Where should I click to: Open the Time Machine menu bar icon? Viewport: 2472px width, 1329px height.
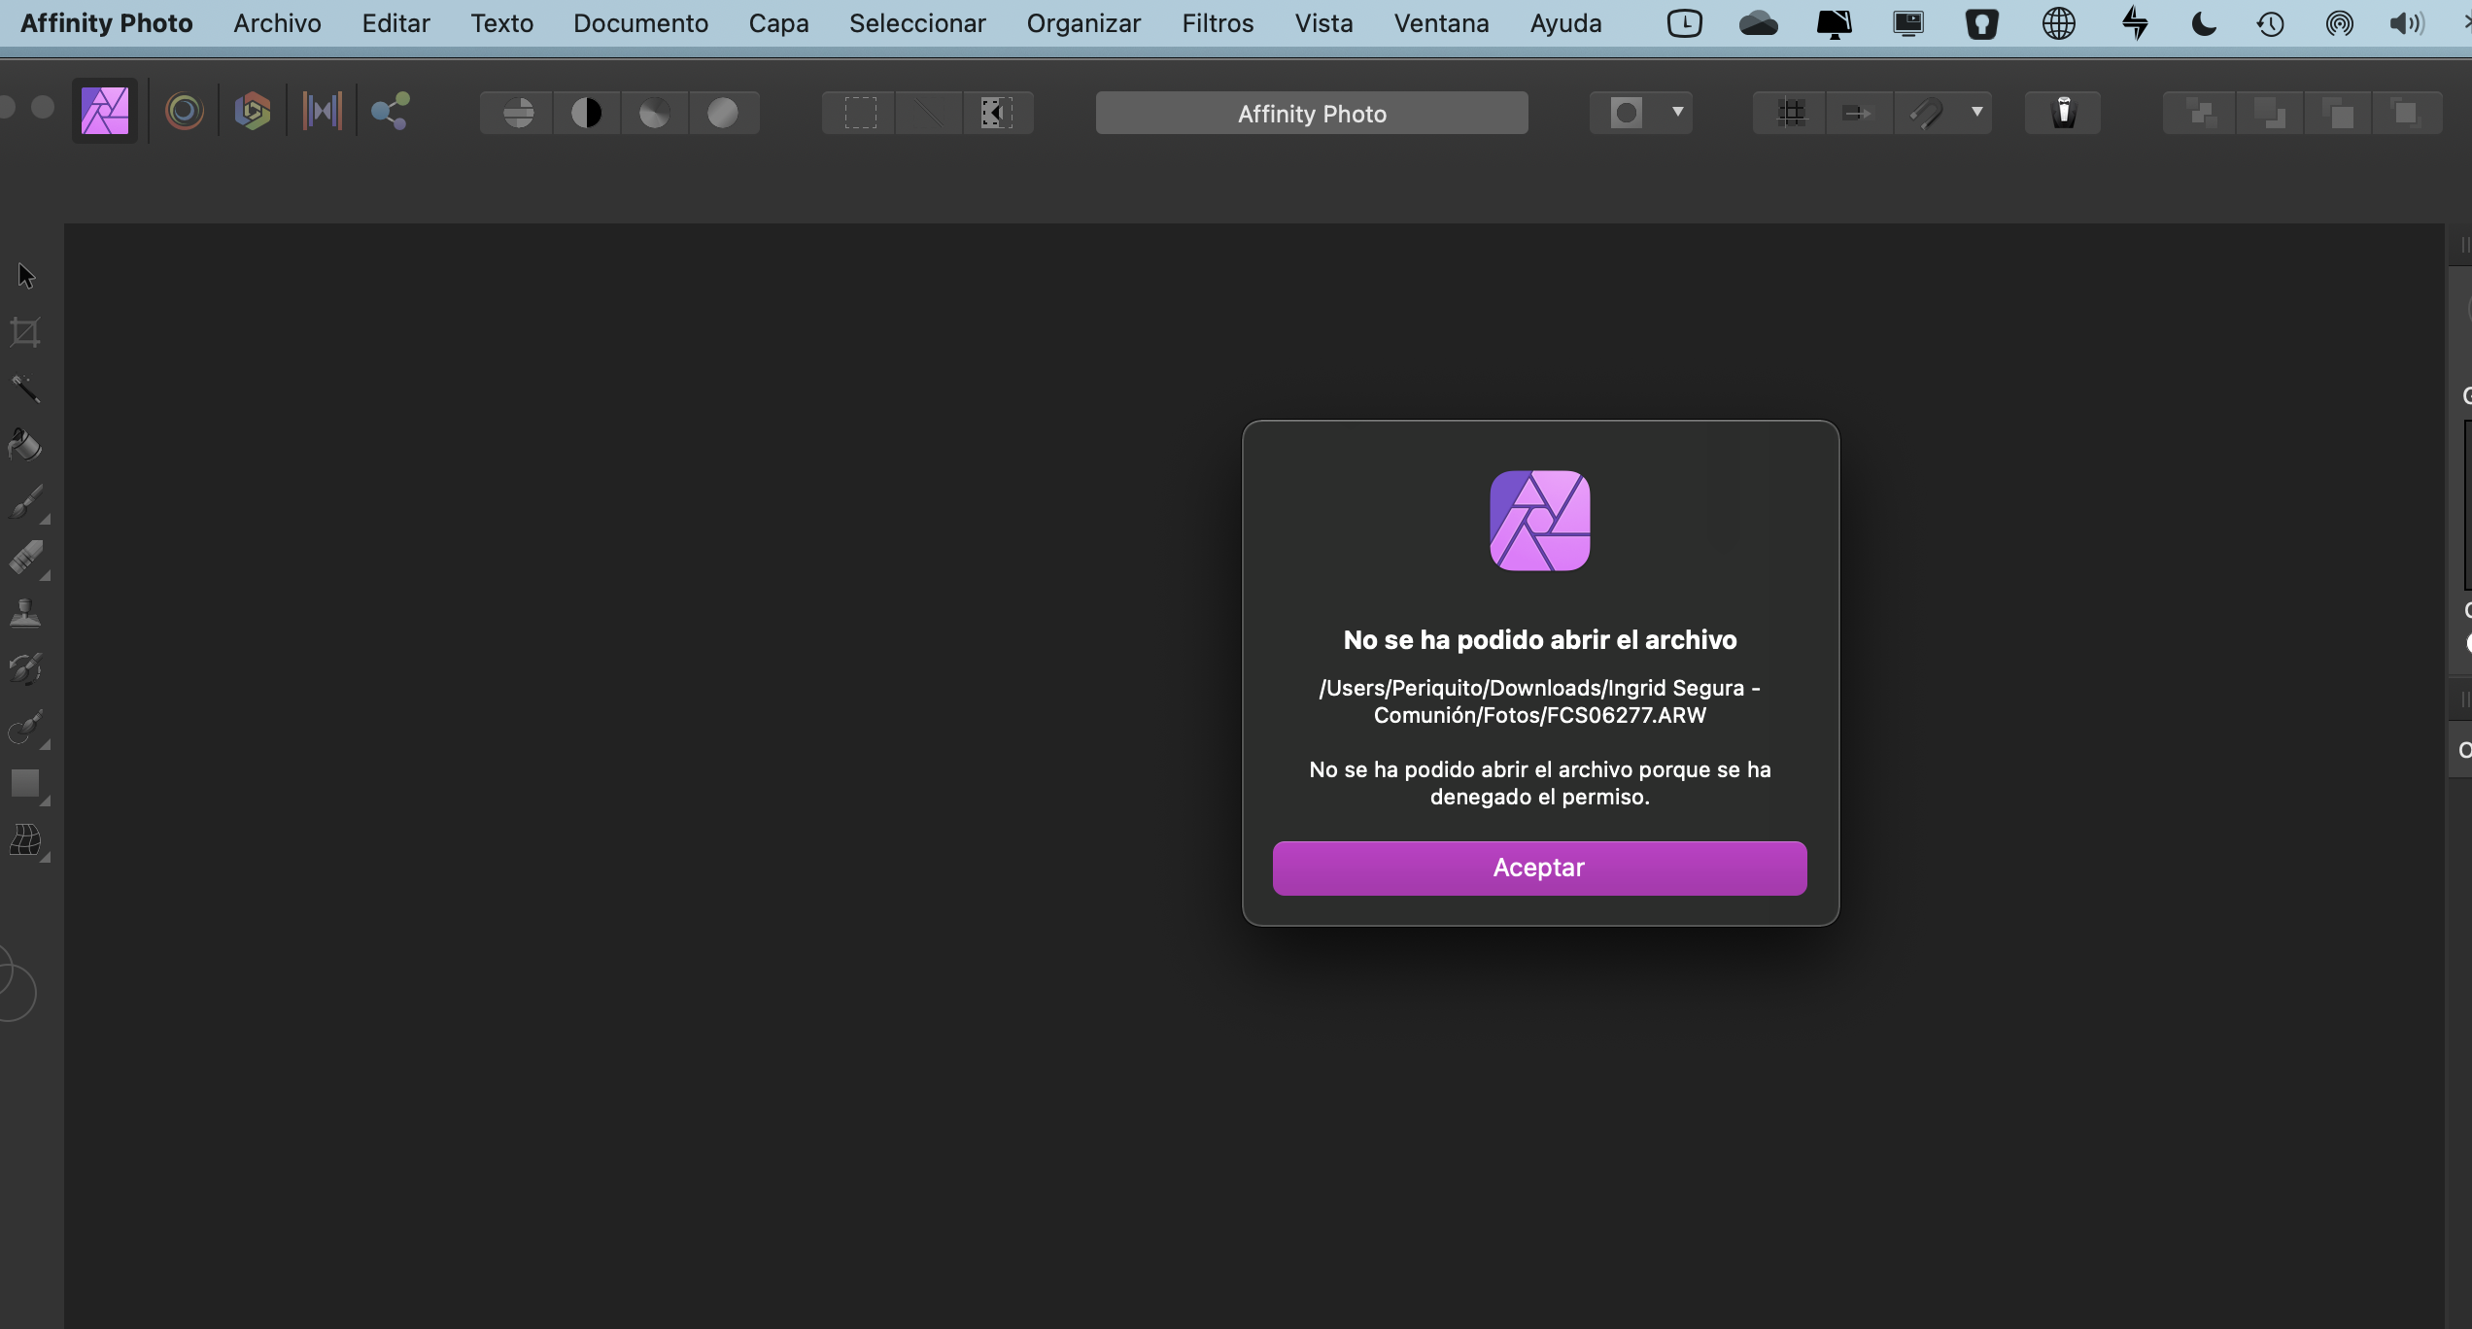[2270, 23]
